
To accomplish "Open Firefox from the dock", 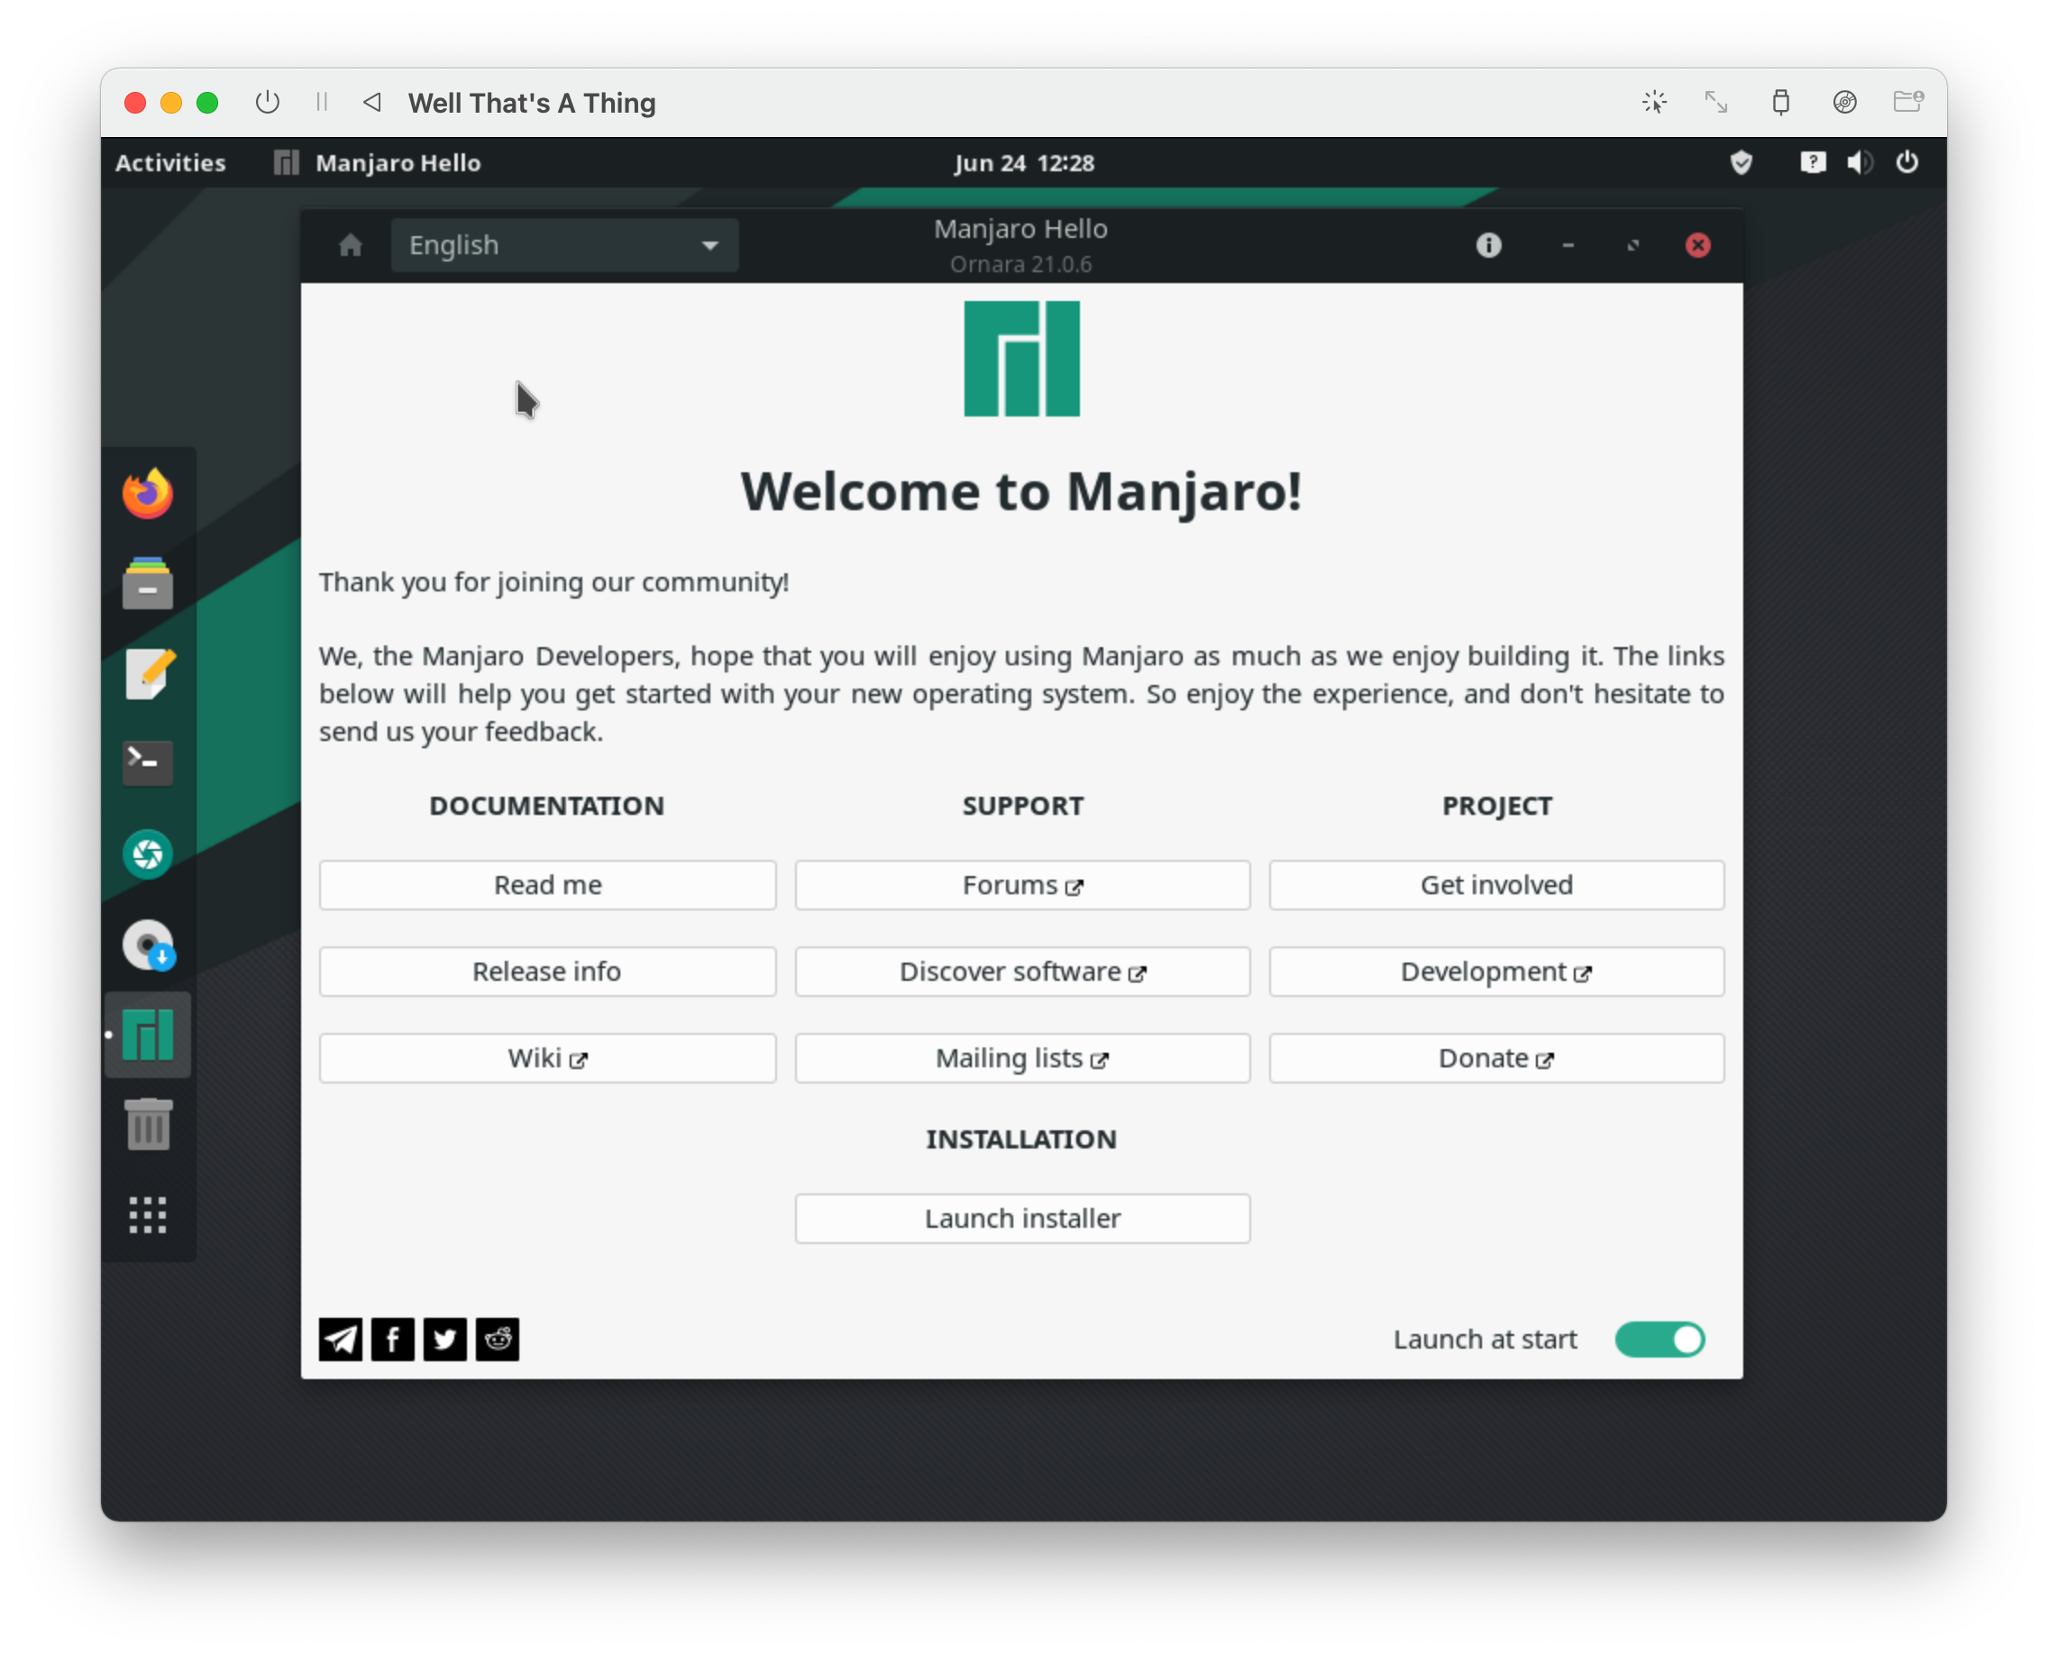I will 148,493.
